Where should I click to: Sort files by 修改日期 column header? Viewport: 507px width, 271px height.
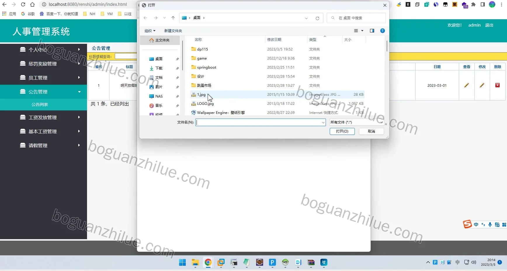(274, 39)
